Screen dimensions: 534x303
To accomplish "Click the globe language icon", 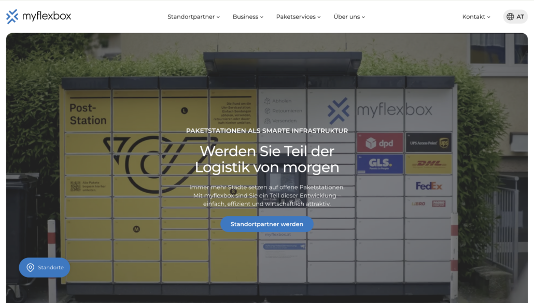I will click(x=510, y=17).
